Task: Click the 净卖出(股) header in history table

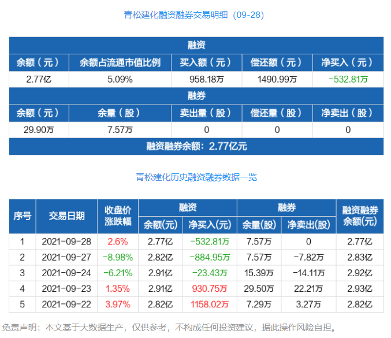Action: pyautogui.click(x=309, y=225)
